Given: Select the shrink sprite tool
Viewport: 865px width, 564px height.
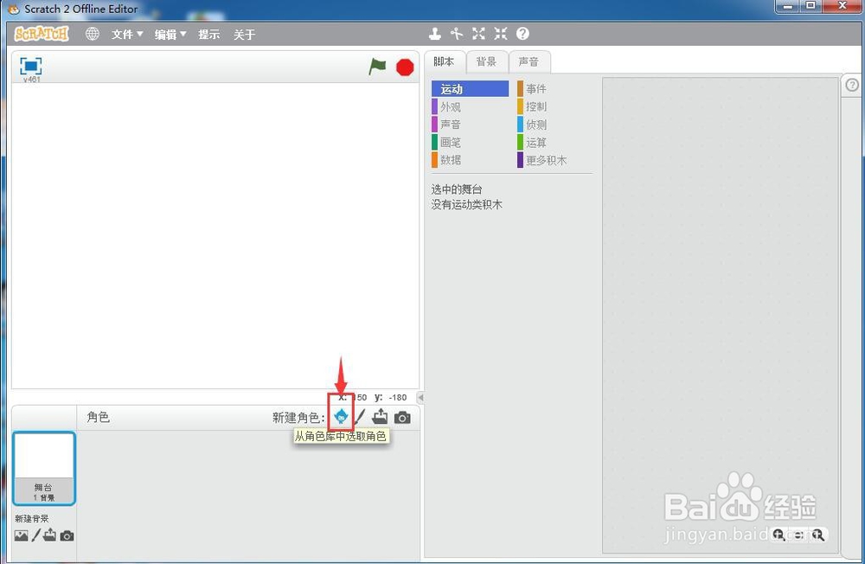Looking at the screenshot, I should pyautogui.click(x=500, y=33).
